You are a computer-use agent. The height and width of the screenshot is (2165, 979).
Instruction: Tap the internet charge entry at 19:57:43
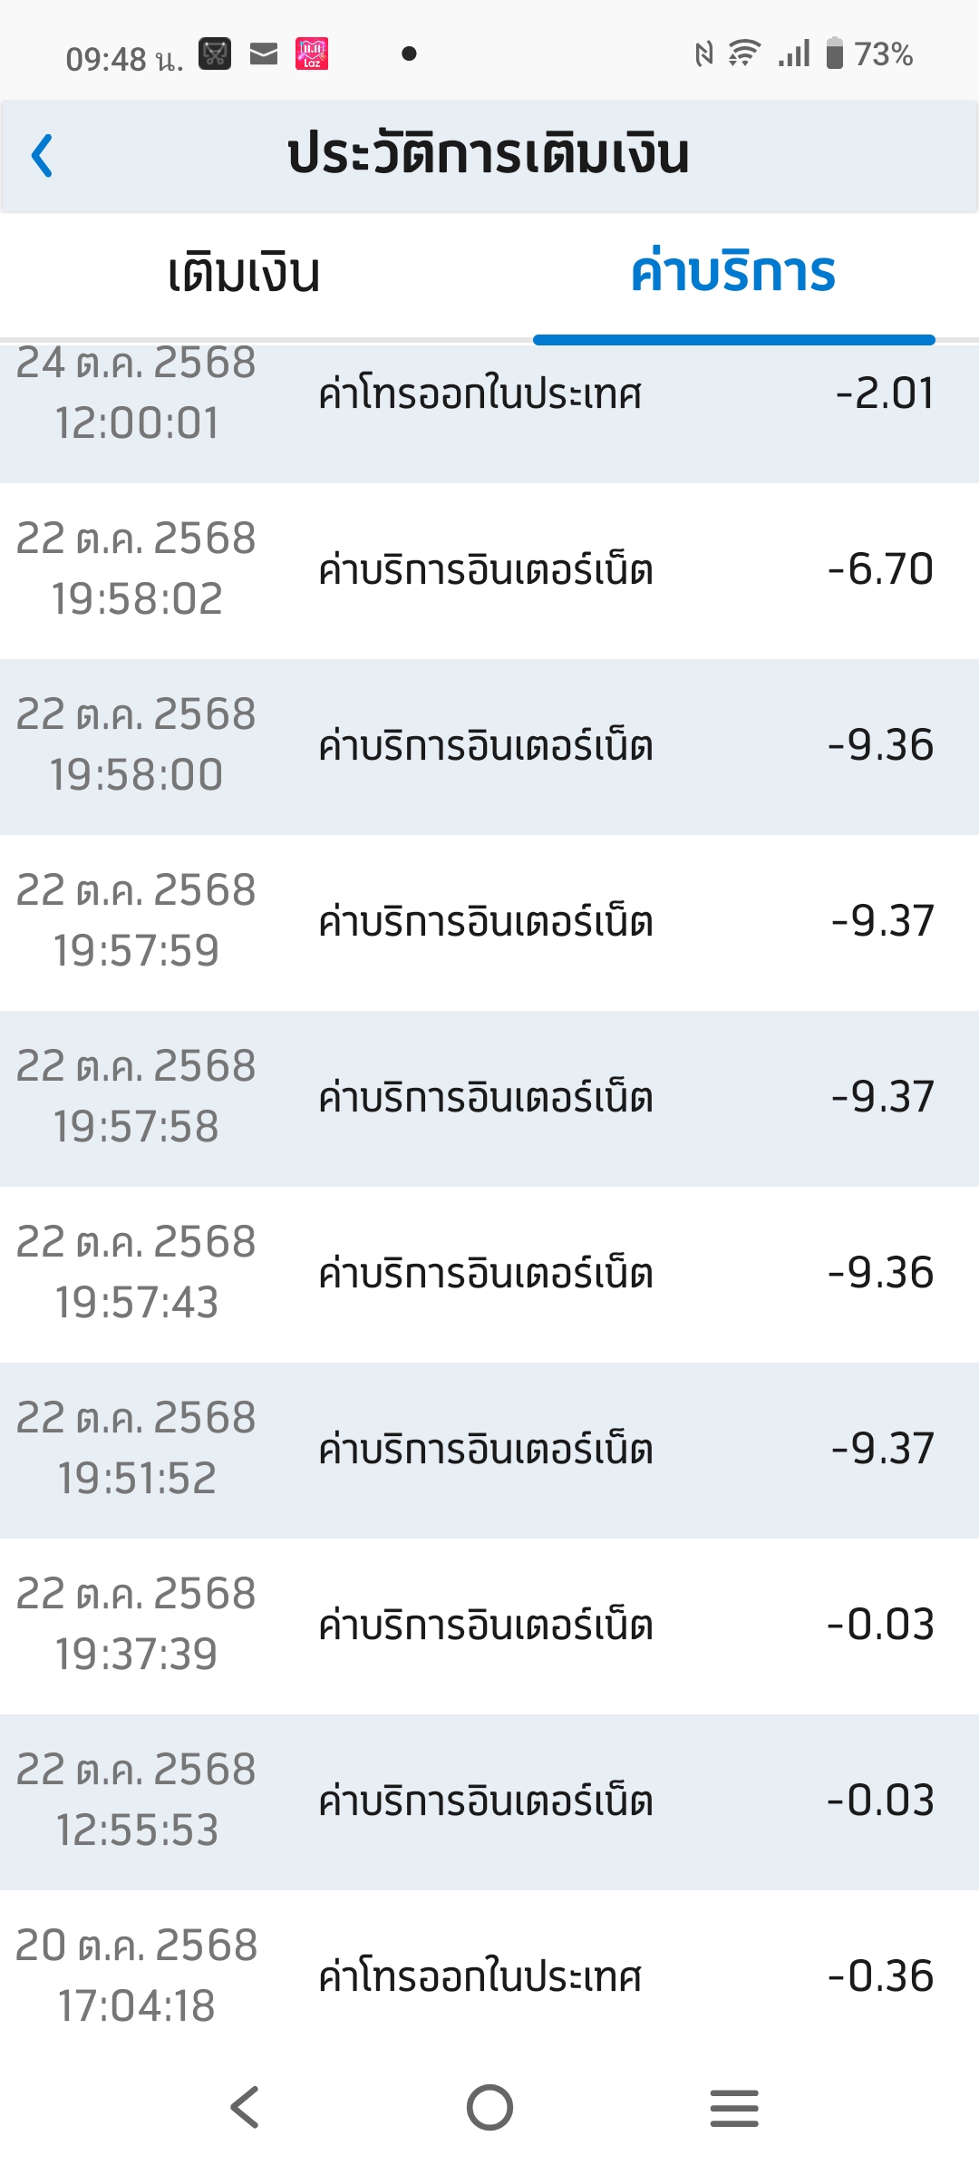pos(489,1274)
